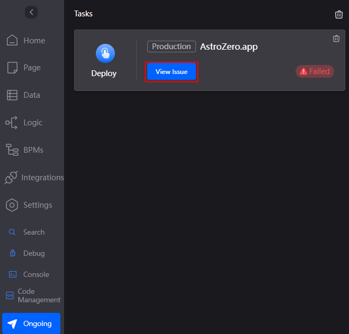
Task: Open Settings in the sidebar
Action: 29,205
